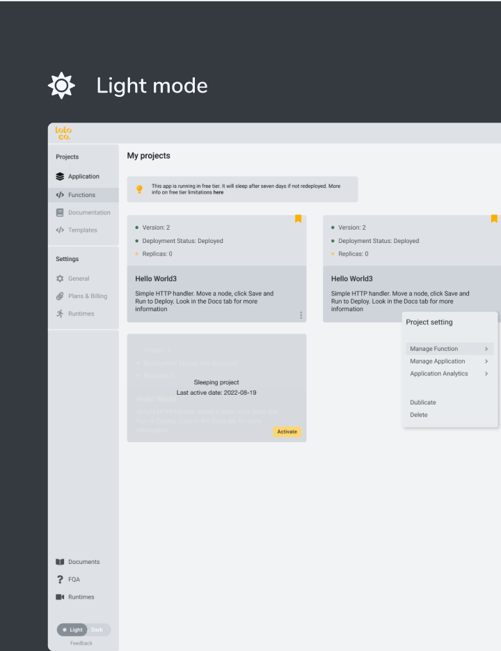
Task: Click the General settings gear icon
Action: coord(60,279)
